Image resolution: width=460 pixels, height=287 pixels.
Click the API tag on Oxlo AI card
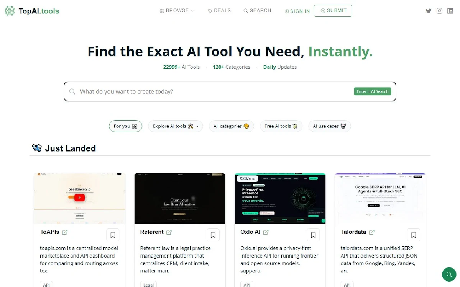pyautogui.click(x=247, y=284)
